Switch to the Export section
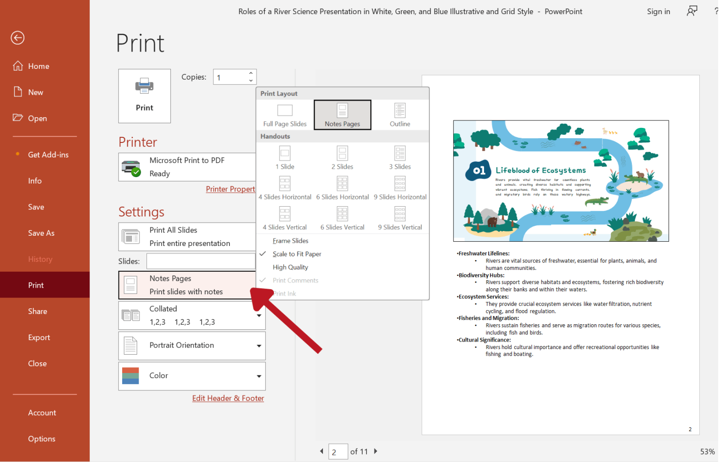Viewport: 719px width, 462px height. tap(39, 337)
